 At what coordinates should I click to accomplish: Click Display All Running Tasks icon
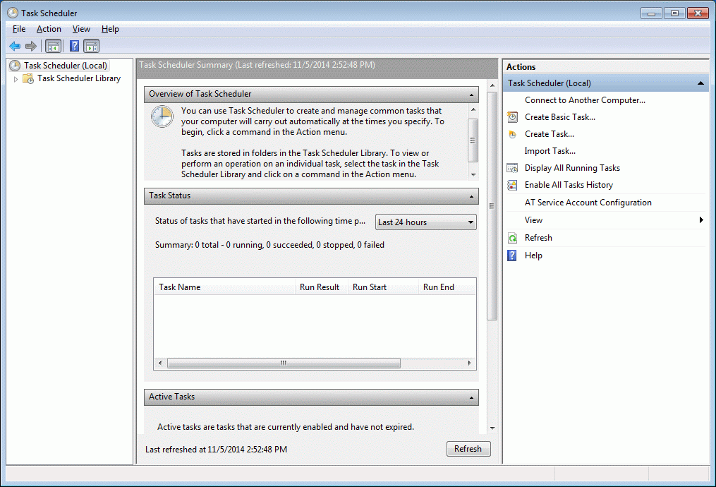513,167
